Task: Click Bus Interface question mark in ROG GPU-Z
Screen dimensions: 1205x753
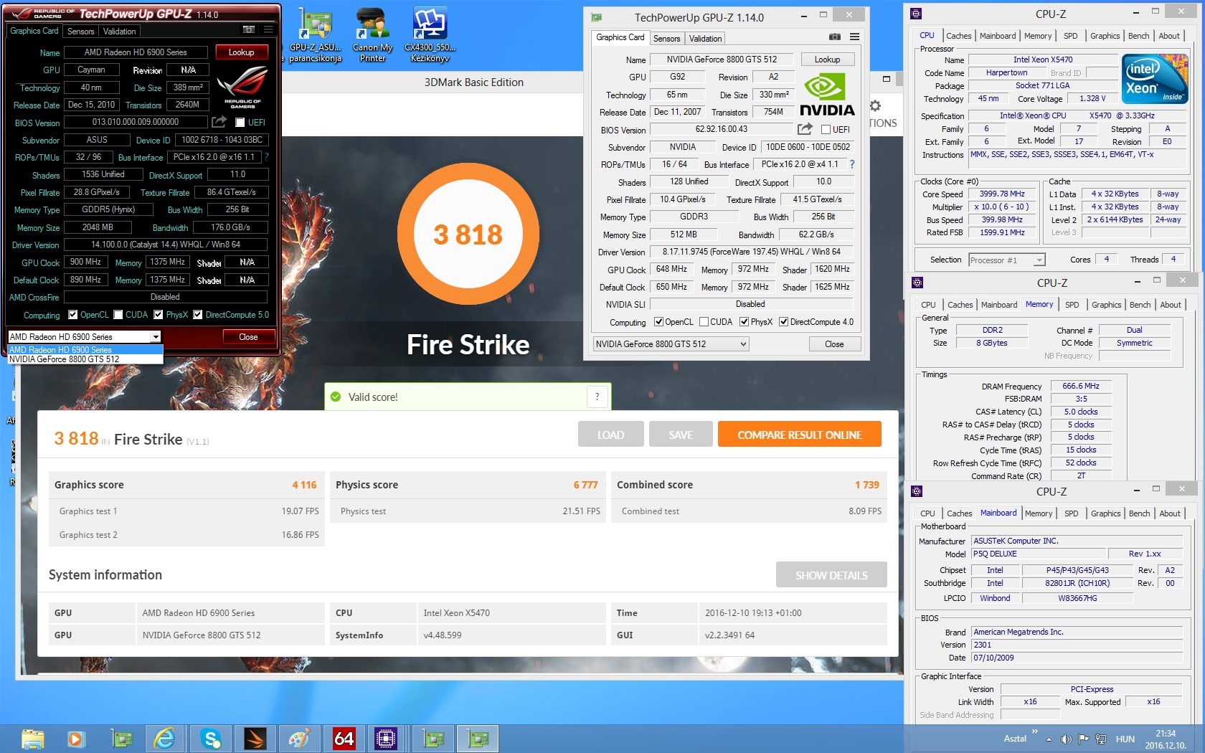Action: pyautogui.click(x=267, y=157)
